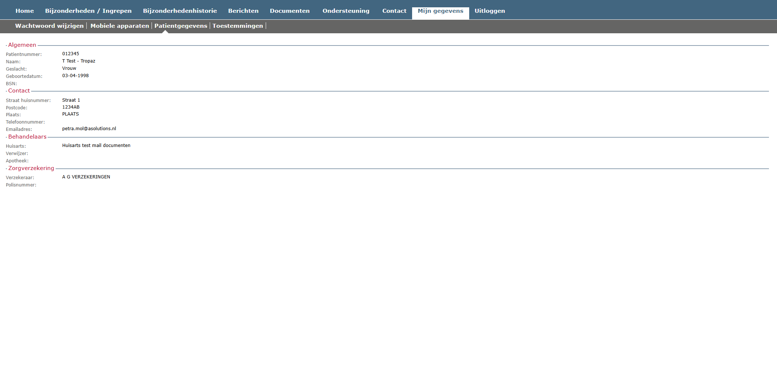
Task: Click patient number 012345
Action: coord(71,54)
